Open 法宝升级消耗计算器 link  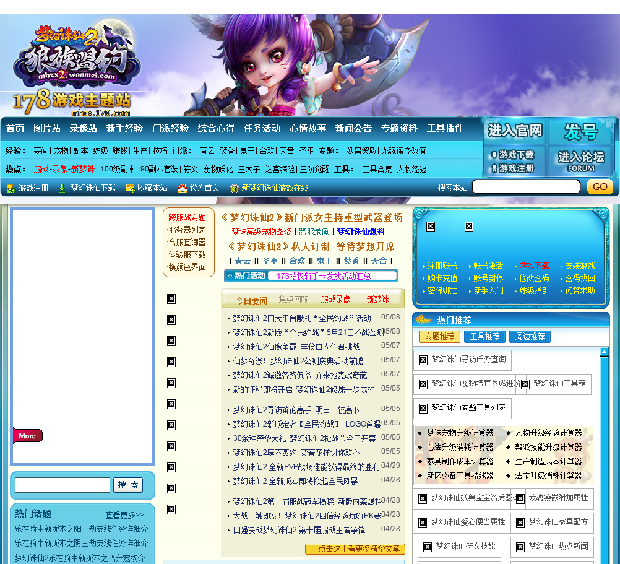pos(548,476)
